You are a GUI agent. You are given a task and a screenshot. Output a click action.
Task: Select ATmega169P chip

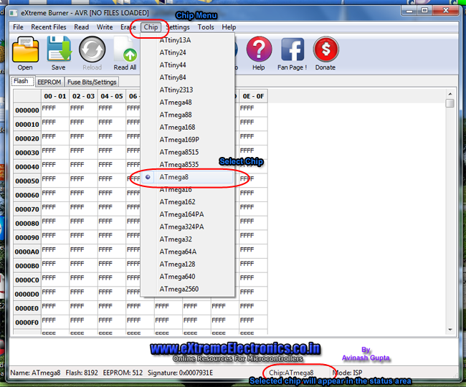187,140
